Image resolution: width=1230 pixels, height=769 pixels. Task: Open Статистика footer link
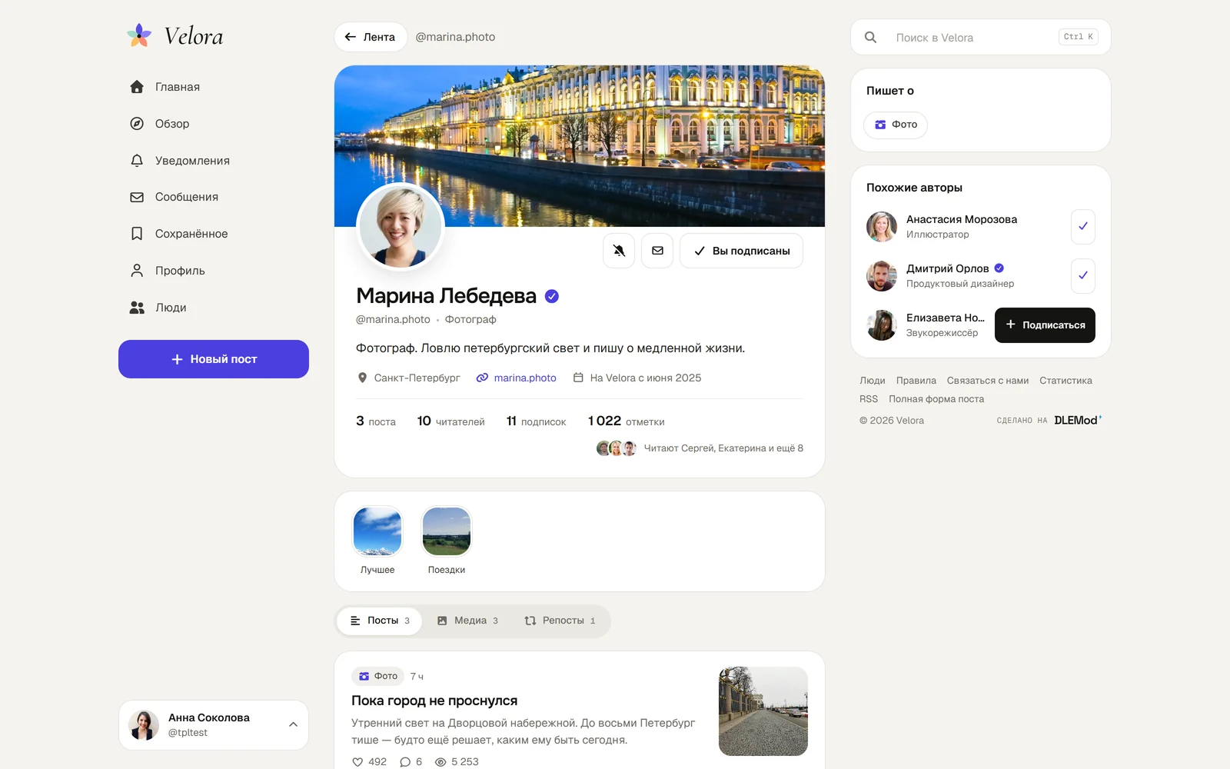click(x=1065, y=381)
